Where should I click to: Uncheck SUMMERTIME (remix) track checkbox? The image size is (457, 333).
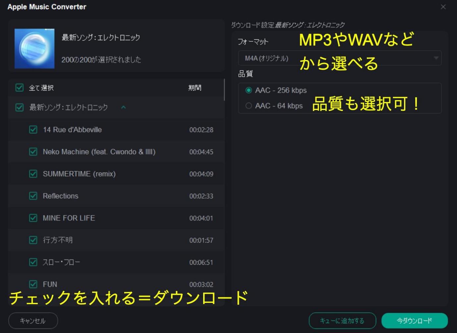[33, 174]
